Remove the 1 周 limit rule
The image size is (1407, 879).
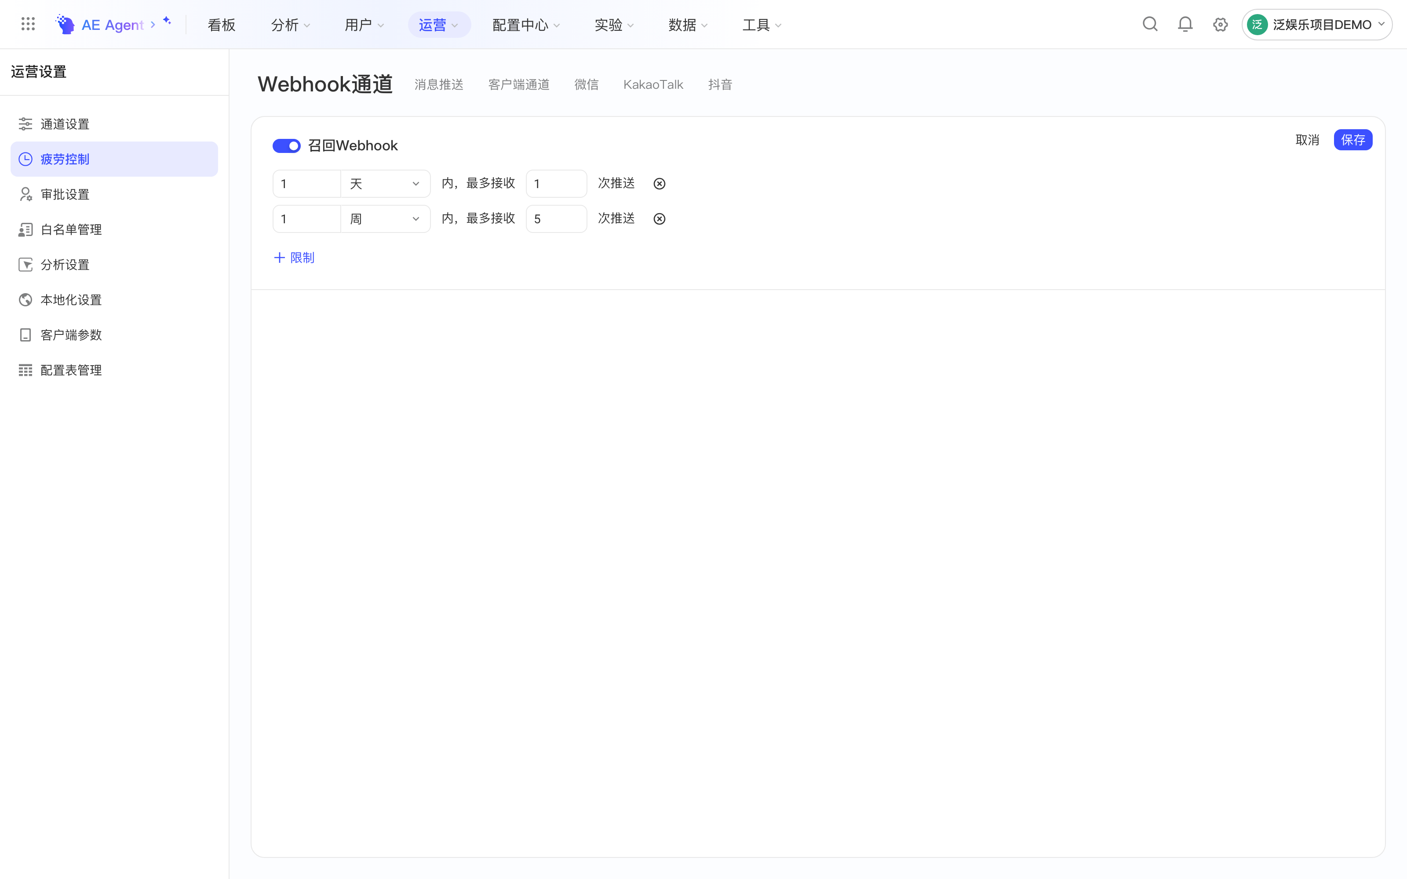660,219
